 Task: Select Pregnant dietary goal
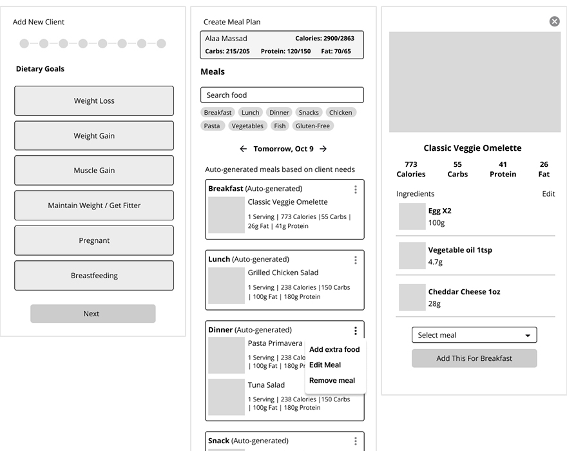click(94, 240)
